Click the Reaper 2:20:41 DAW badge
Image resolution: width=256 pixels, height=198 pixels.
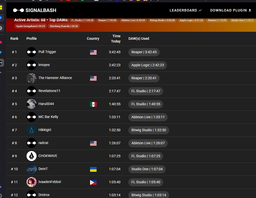(144, 78)
